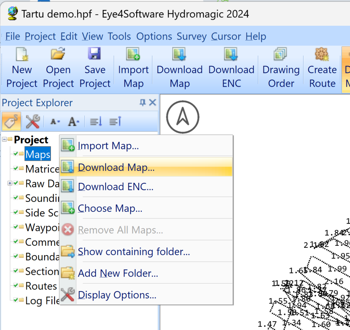Open the wrench and screwdriver options in Project Explorer
This screenshot has width=350, height=330.
coord(33,121)
